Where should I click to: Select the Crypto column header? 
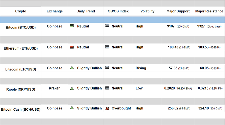pyautogui.click(x=21, y=11)
